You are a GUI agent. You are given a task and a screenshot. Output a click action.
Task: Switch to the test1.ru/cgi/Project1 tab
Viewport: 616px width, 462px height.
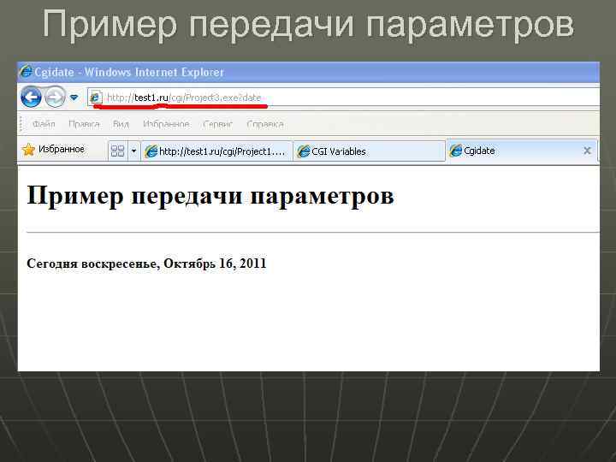216,151
